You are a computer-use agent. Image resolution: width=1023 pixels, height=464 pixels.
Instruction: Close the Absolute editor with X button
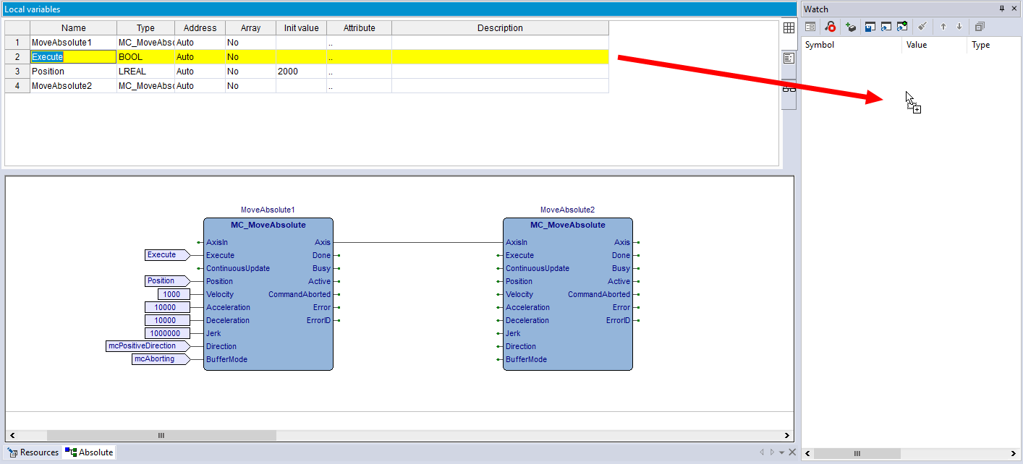pyautogui.click(x=792, y=452)
